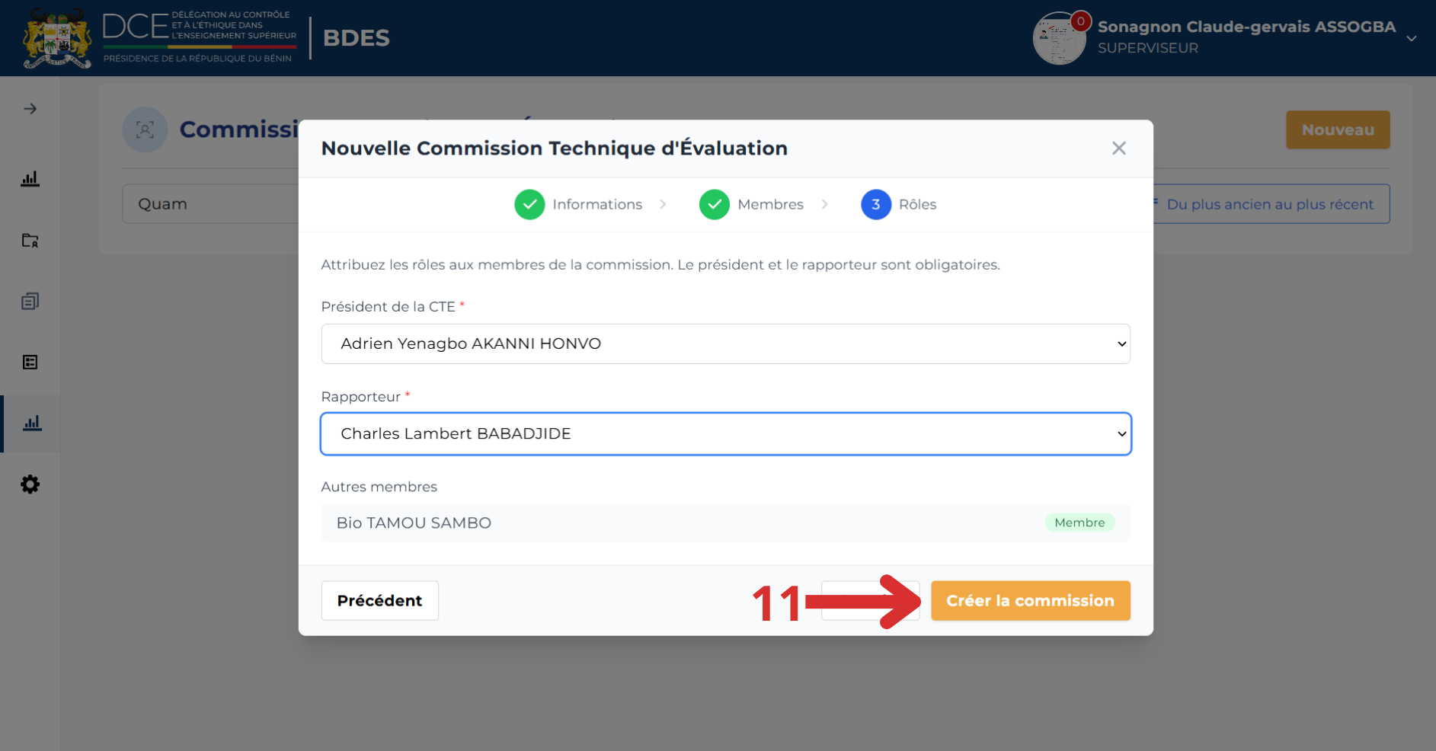Viewport: 1436px width, 751px height.
Task: Click the commission page header icon
Action: 145,129
